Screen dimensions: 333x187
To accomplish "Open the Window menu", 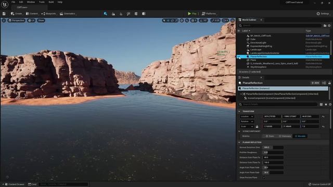I will point(31,2).
